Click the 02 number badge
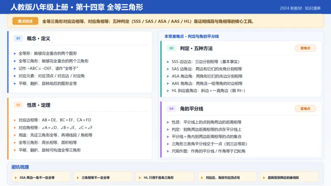The image size is (331, 186). click(x=171, y=48)
